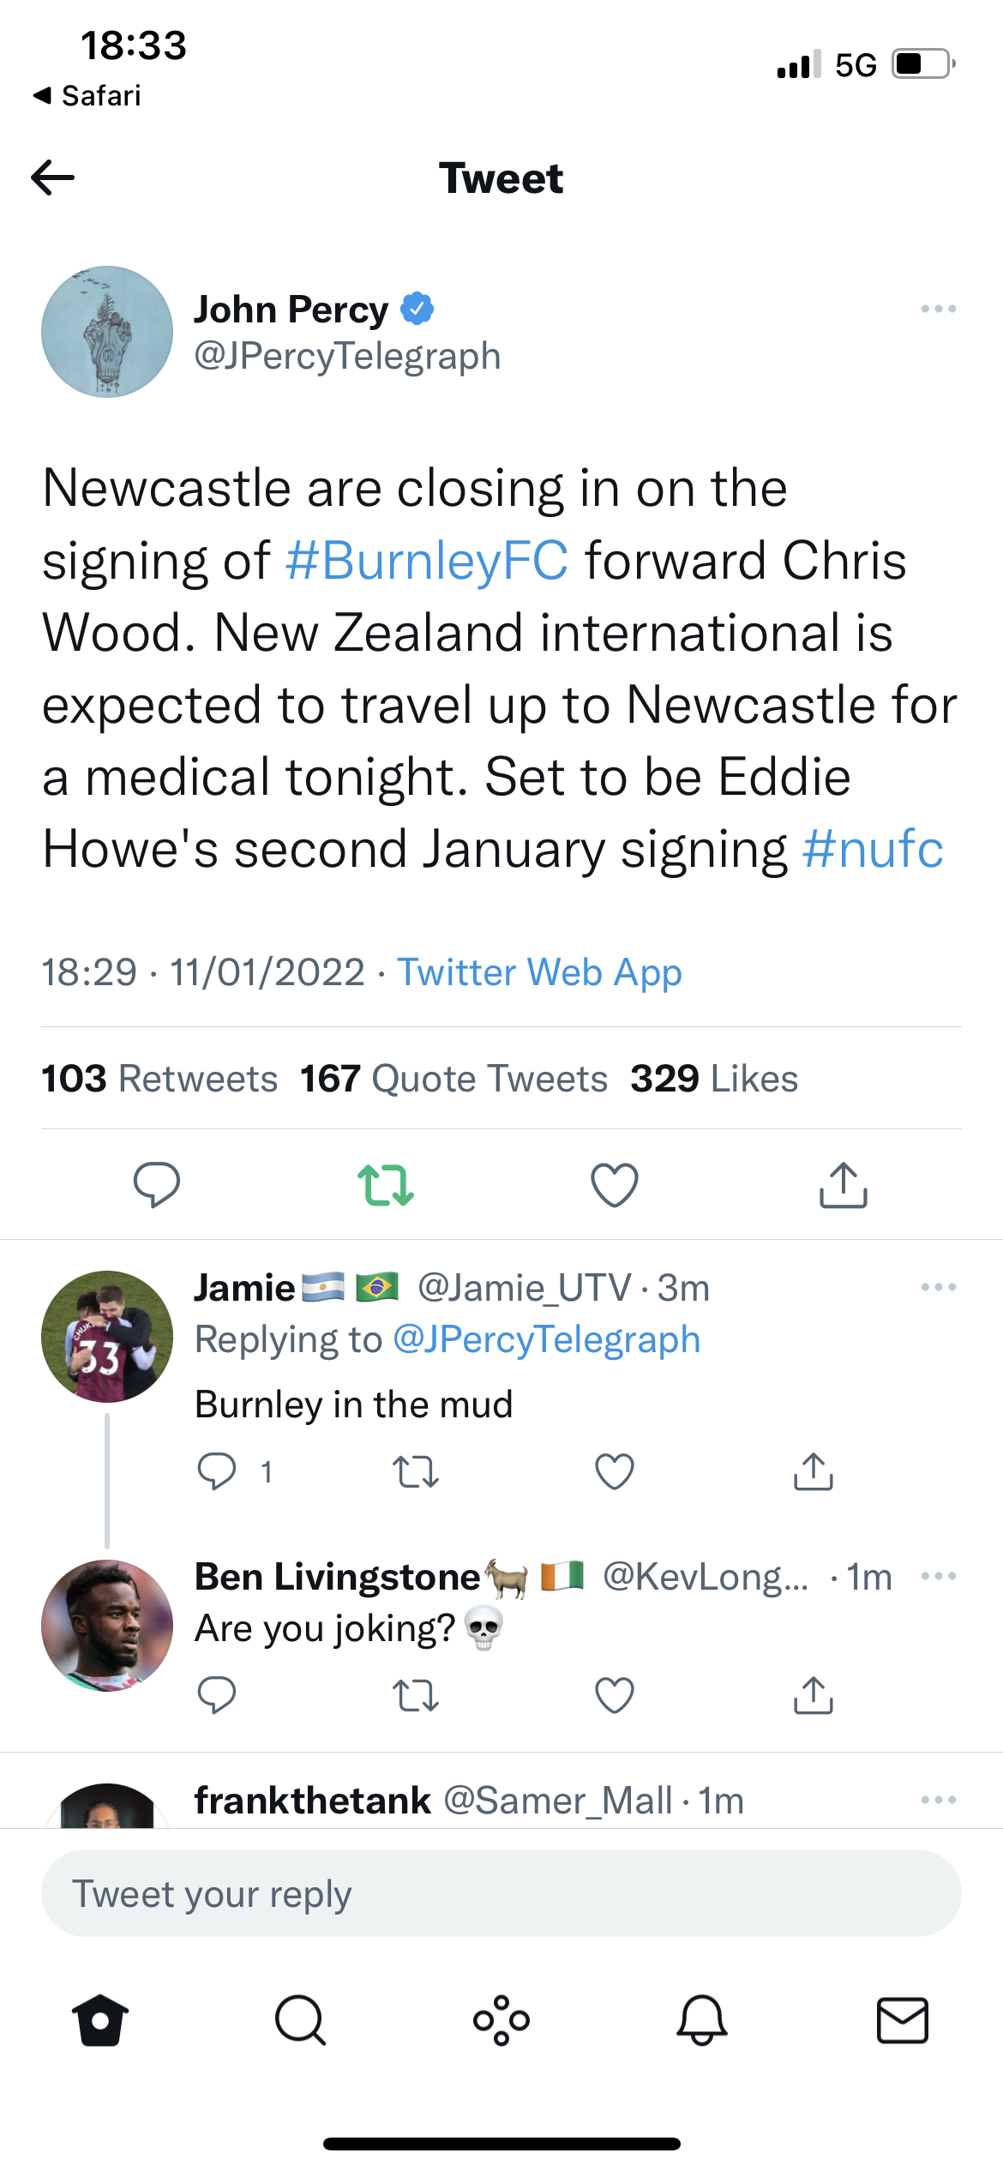This screenshot has width=1003, height=2171.
Task: Open more options on Ben Livingstone's reply
Action: 938,1576
